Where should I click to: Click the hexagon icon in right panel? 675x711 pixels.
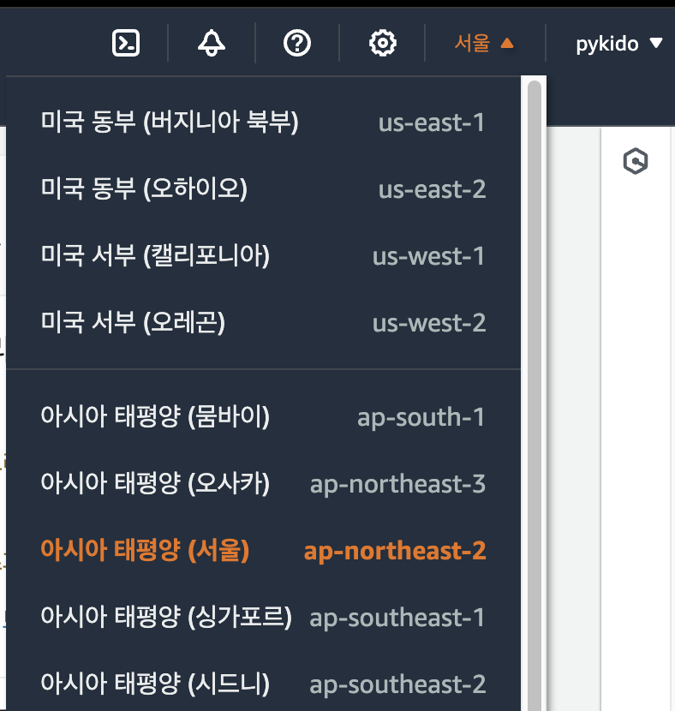636,161
